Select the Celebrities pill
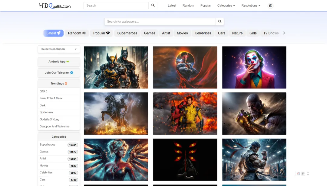Image resolution: width=327 pixels, height=186 pixels. click(x=203, y=33)
